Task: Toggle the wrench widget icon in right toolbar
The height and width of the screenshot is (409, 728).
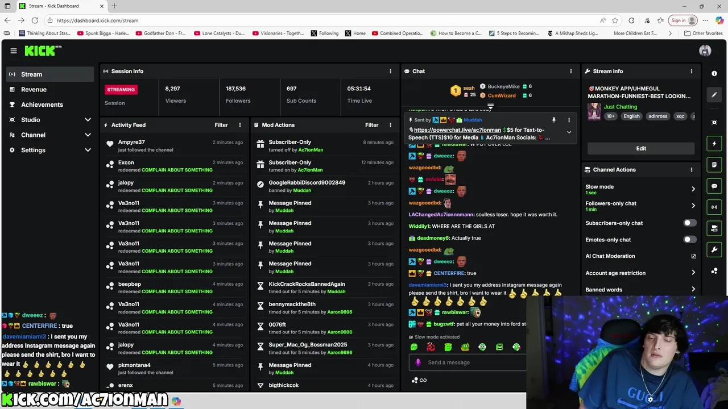Action: pos(714,249)
